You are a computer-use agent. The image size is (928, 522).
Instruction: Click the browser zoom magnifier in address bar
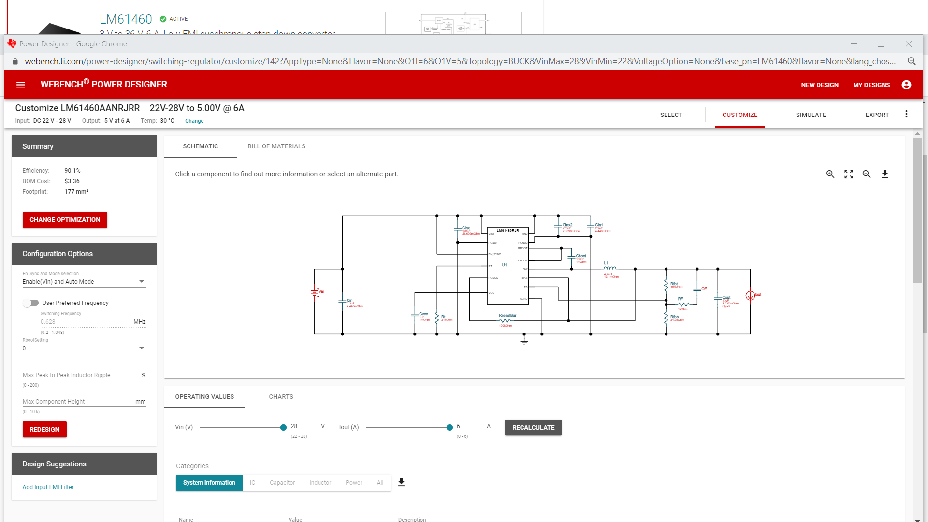[912, 61]
